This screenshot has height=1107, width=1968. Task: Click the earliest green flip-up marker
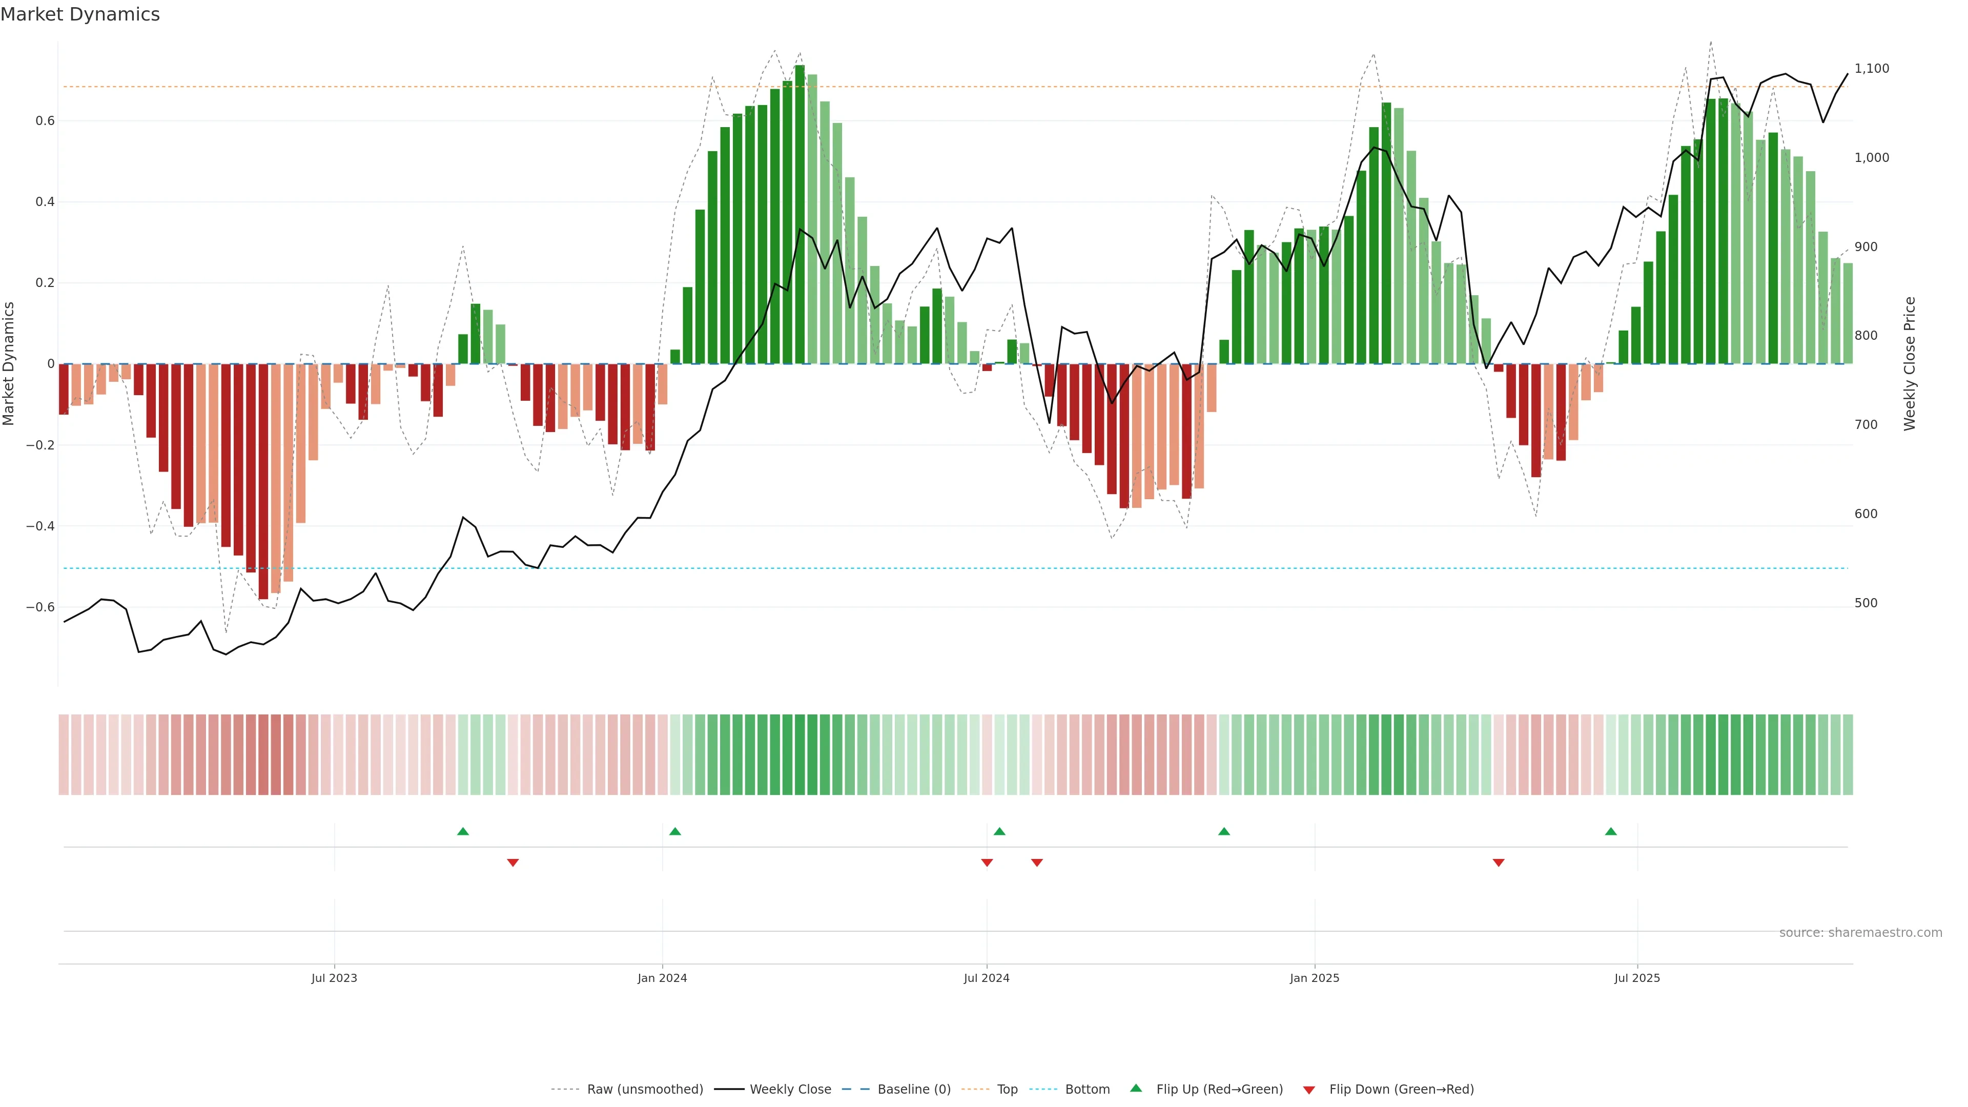pos(463,831)
